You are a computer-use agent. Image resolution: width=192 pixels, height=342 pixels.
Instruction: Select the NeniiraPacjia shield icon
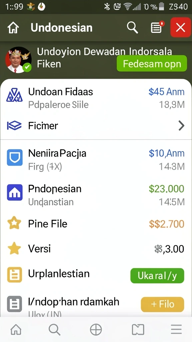click(15, 157)
